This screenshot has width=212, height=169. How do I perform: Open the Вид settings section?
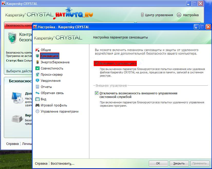coord(43,99)
